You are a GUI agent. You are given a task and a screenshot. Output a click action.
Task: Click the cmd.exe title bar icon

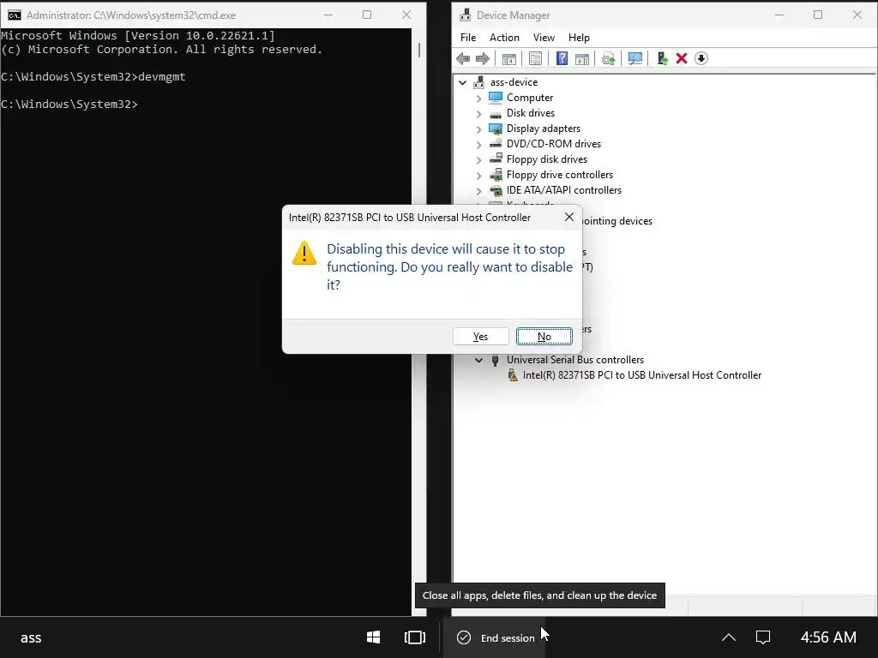click(x=15, y=15)
